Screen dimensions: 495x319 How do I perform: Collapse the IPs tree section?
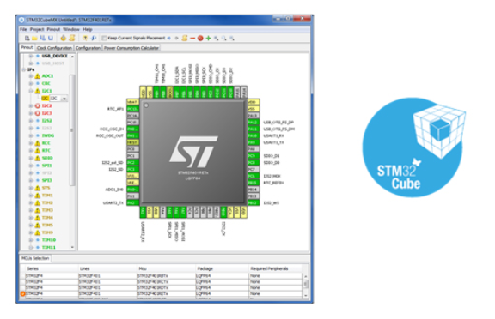[x=24, y=69]
